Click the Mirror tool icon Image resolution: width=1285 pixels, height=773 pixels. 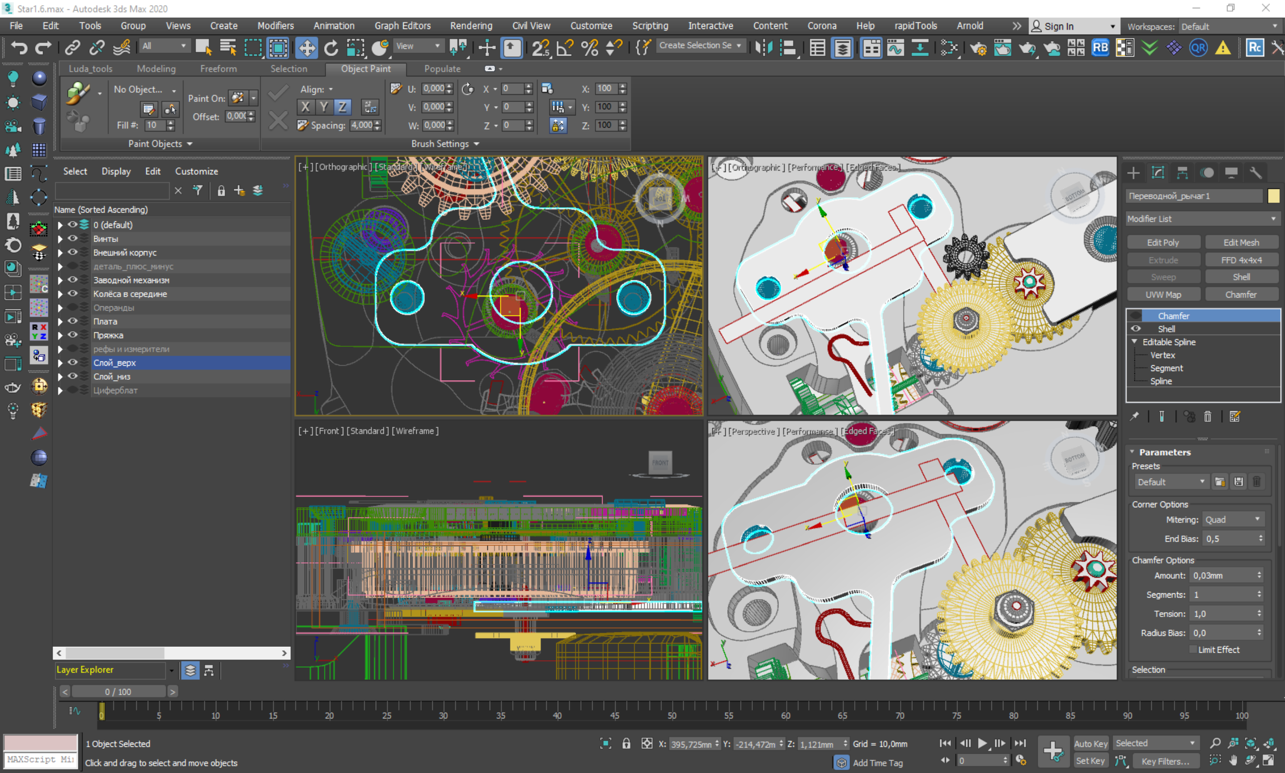(x=763, y=48)
